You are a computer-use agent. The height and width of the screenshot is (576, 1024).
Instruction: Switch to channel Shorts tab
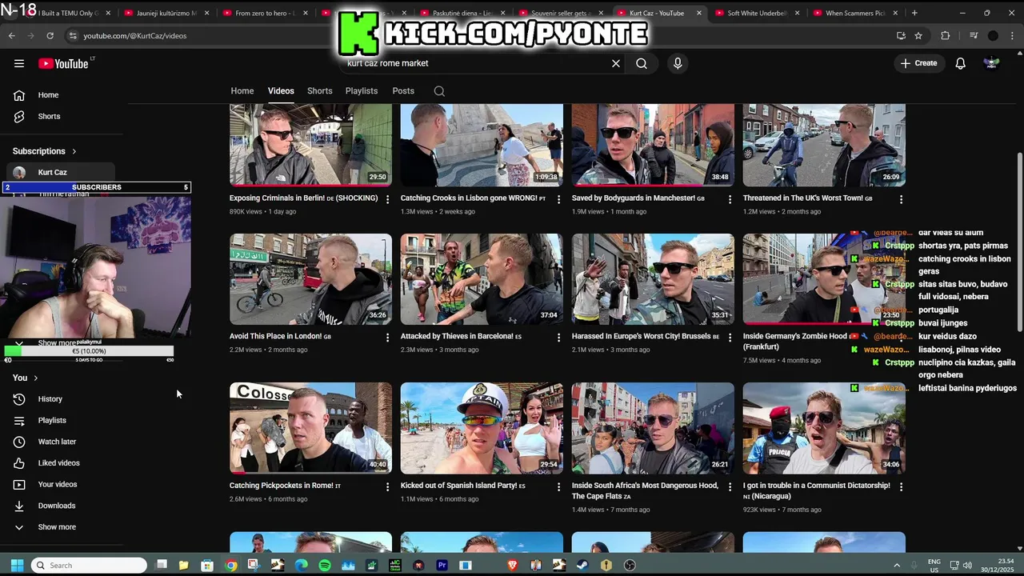320,91
